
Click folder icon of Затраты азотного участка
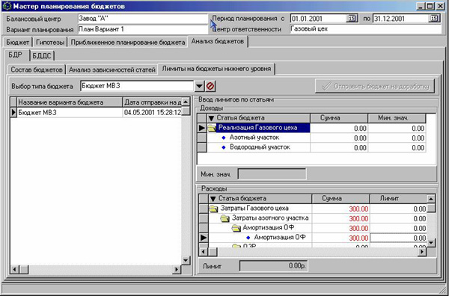224,219
